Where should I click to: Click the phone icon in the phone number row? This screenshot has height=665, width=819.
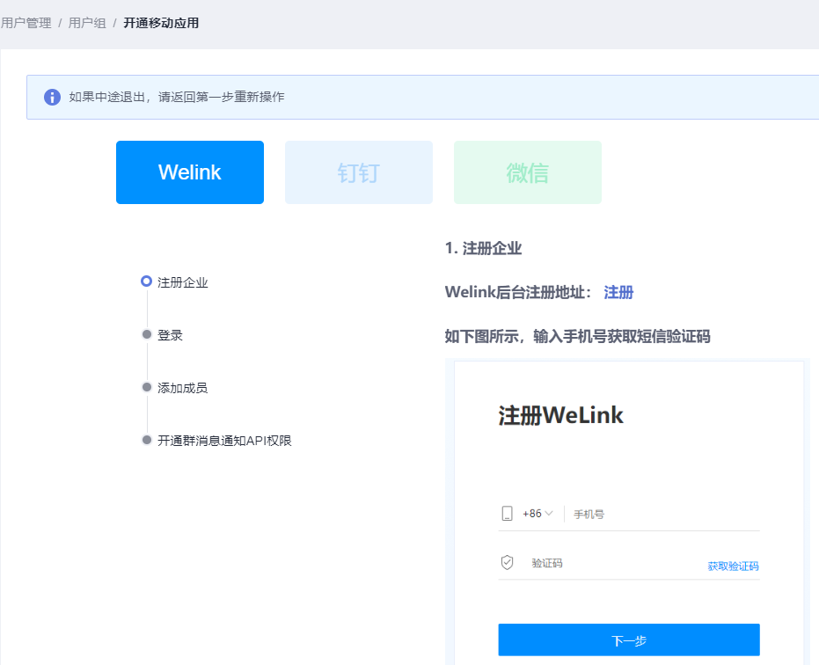tap(508, 514)
